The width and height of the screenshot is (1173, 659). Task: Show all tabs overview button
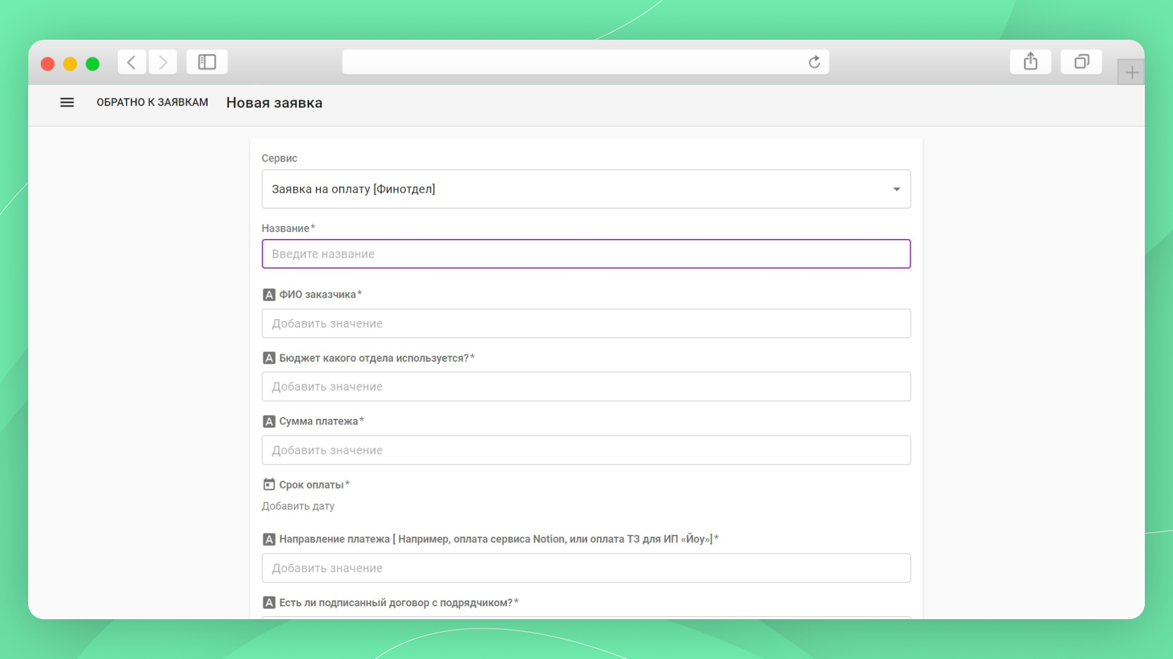click(1082, 62)
